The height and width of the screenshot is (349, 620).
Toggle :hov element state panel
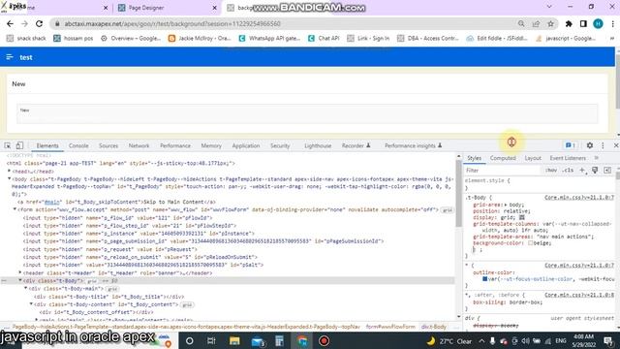pos(551,171)
